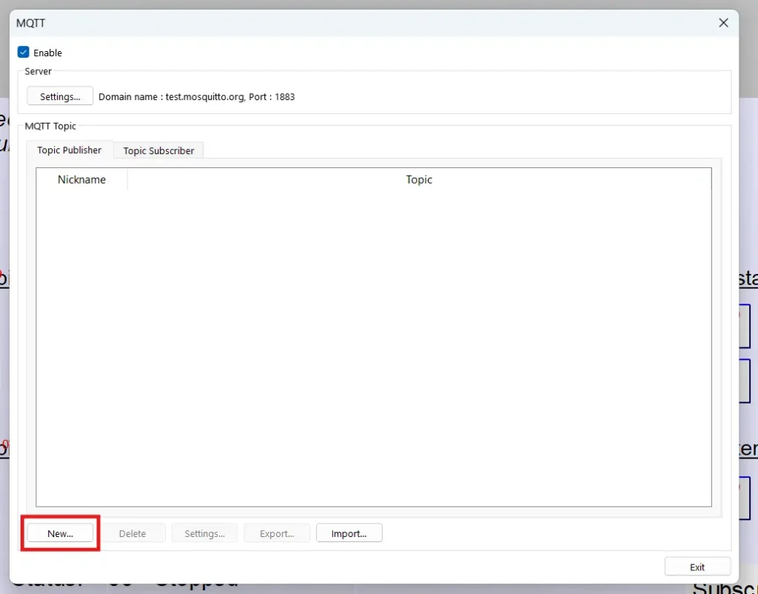Click the MQTT Topic group label
Viewport: 758px width, 594px height.
click(x=50, y=126)
